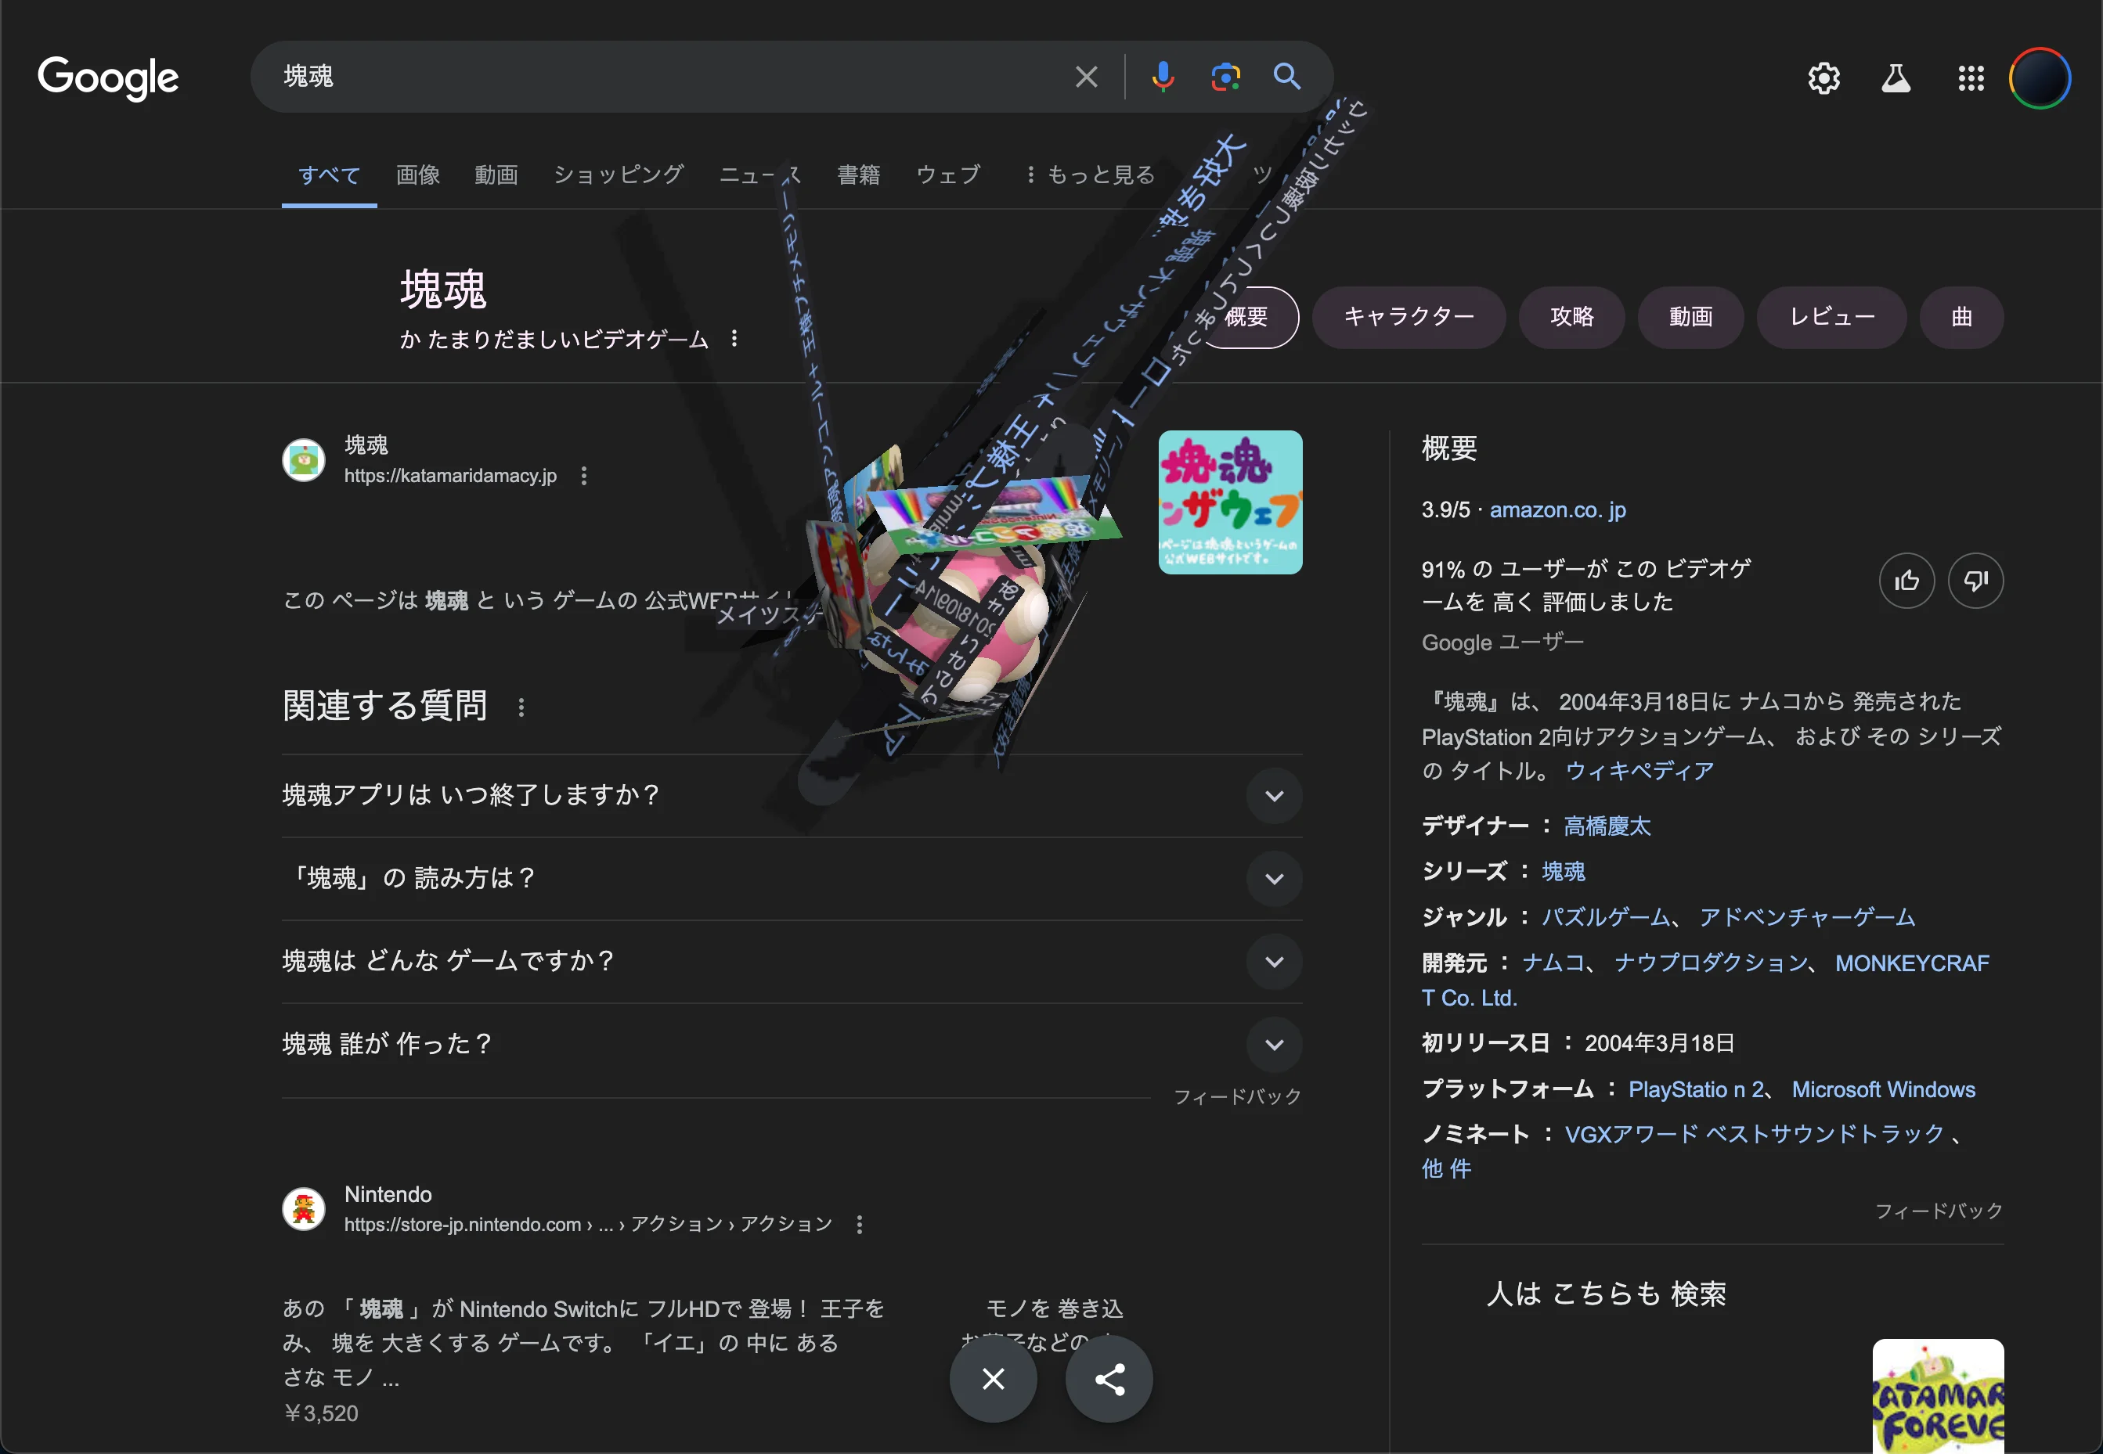Open the ナウプロダクション developer link
This screenshot has height=1454, width=2103.
1710,963
